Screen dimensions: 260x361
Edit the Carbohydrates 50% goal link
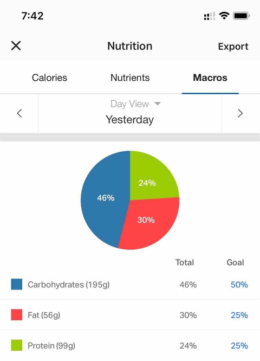point(239,285)
